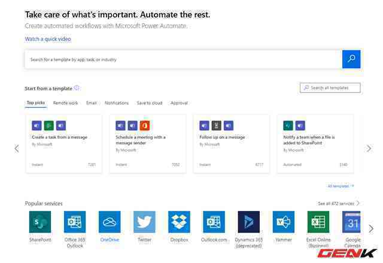Show more popular services with right chevron
383x263 pixels.
pos(371,229)
